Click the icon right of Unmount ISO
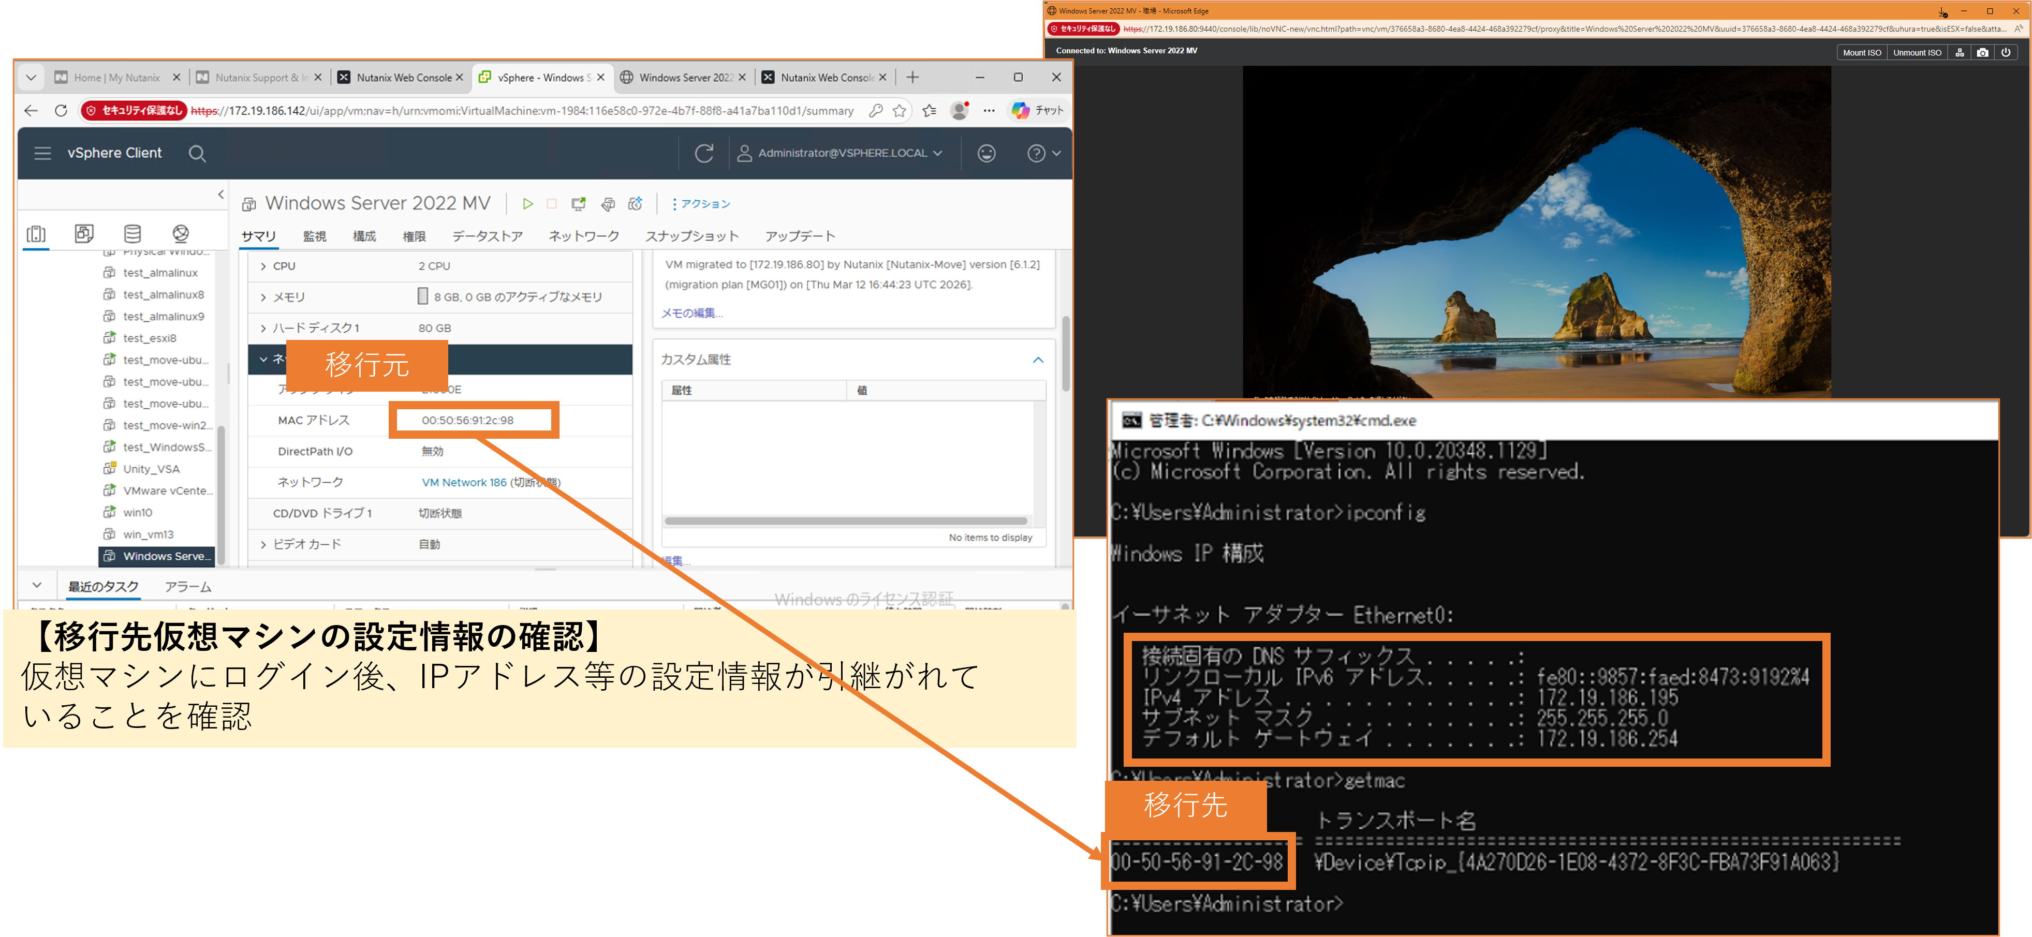Screen dimensions: 2032x937 tap(1960, 53)
